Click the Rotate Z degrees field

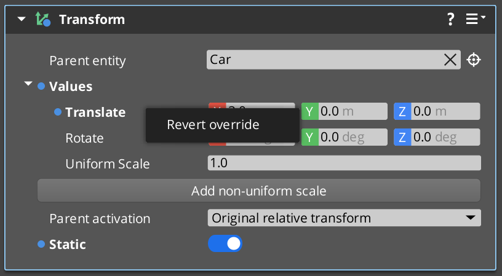[x=444, y=137]
